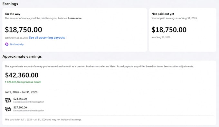Click the Estimated Aug 25, 2026 text
Image resolution: width=219 pixels, height=127 pixels.
(x=16, y=38)
